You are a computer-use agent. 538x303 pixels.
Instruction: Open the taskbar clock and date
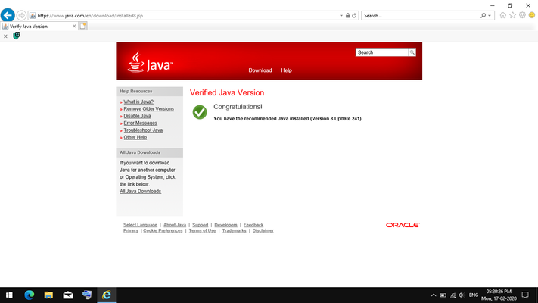499,295
